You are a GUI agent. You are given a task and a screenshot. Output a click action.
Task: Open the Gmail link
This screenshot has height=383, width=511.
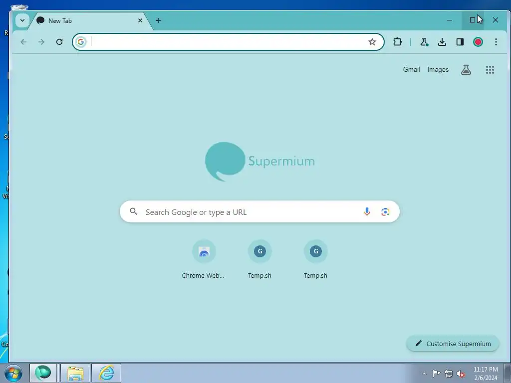(411, 69)
